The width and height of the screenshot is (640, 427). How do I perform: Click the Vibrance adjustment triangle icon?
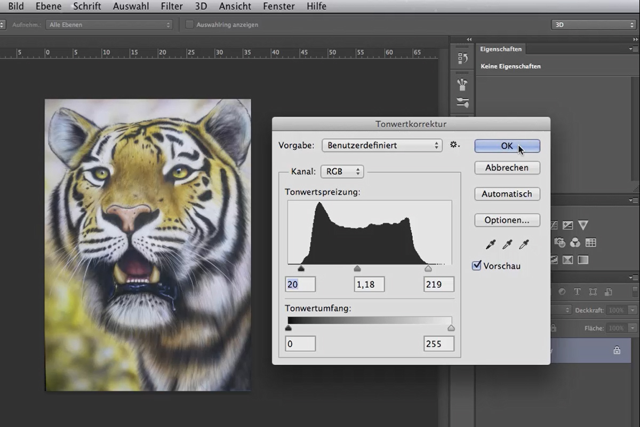[583, 225]
